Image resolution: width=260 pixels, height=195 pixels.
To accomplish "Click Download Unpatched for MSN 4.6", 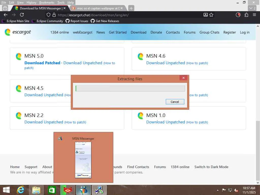I will coord(166,63).
